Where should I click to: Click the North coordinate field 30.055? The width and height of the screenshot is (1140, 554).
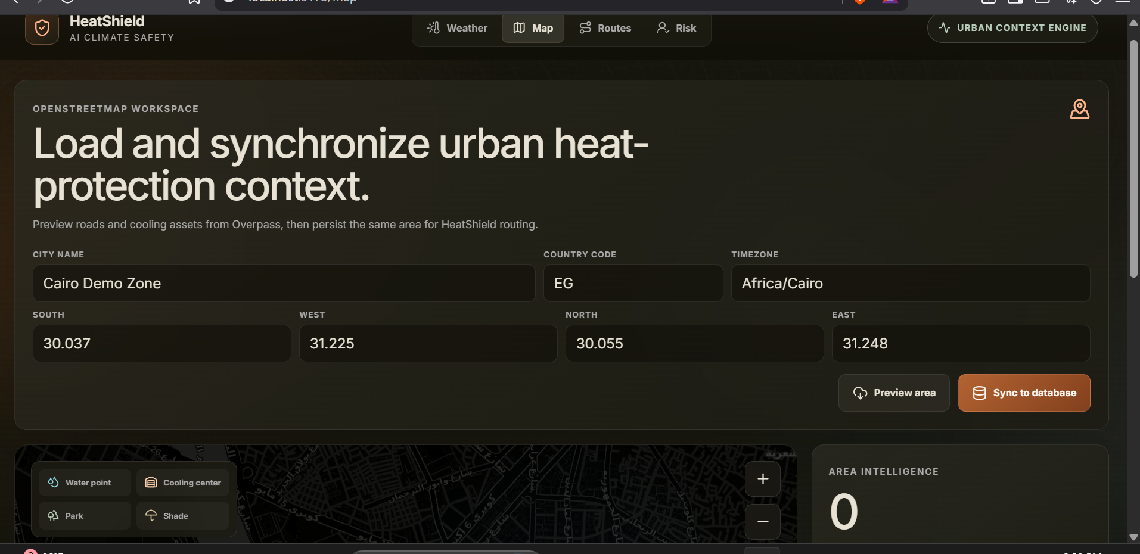tap(694, 343)
